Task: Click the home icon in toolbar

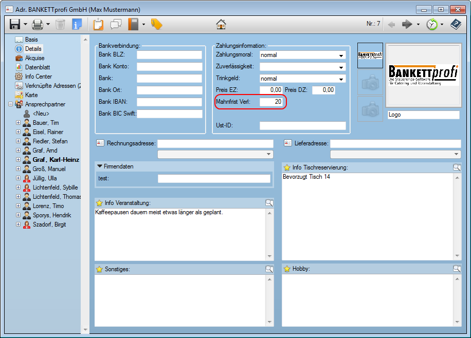Action: (x=221, y=24)
